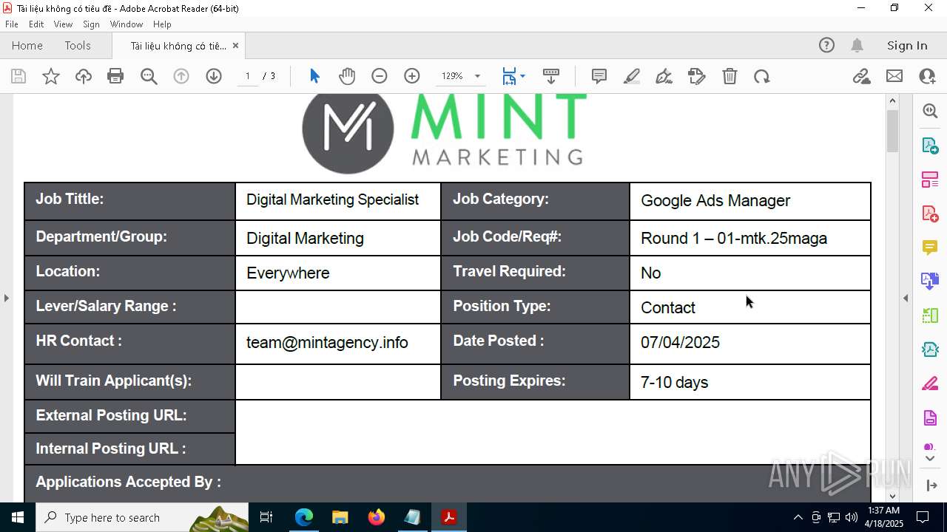
Task: Choose the Selection arrow tool
Action: (314, 76)
